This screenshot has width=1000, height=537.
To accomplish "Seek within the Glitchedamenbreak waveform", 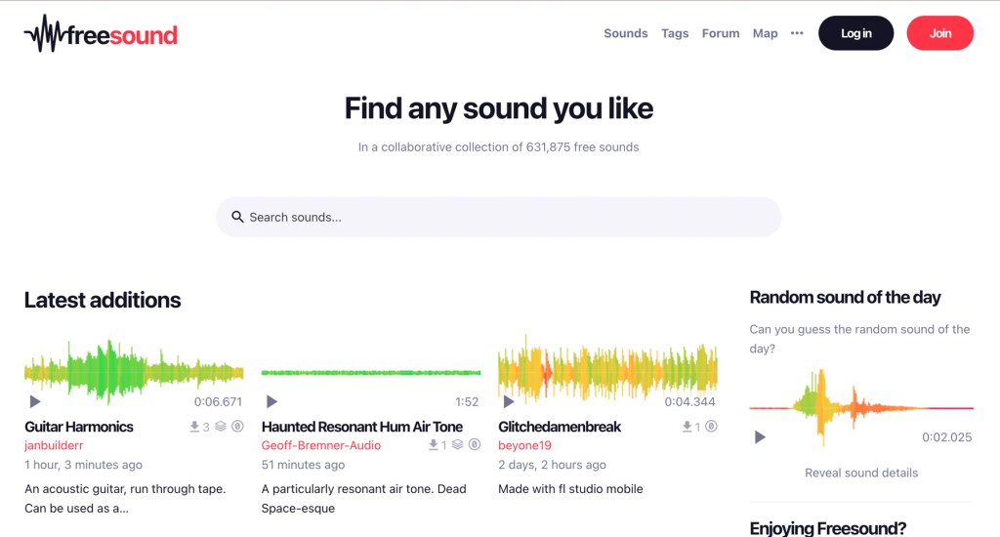I will pyautogui.click(x=607, y=371).
